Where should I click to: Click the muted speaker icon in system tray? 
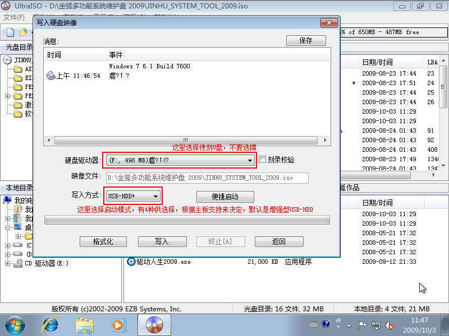390,325
